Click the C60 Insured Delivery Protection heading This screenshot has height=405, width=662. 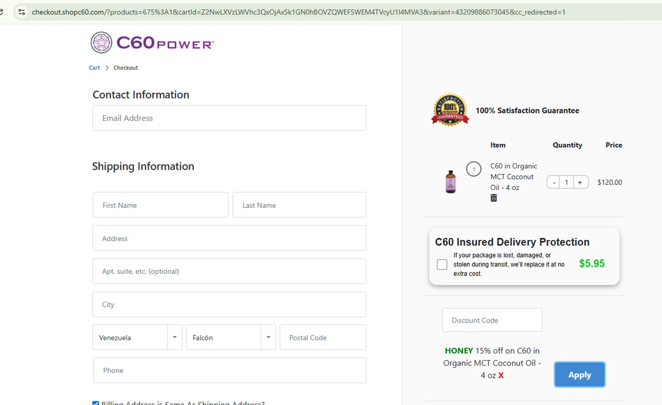(x=512, y=242)
